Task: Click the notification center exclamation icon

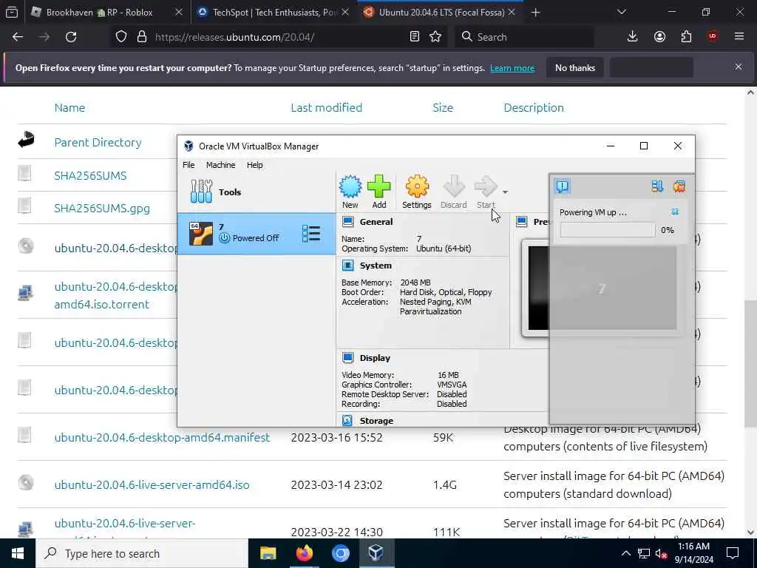Action: tap(563, 186)
